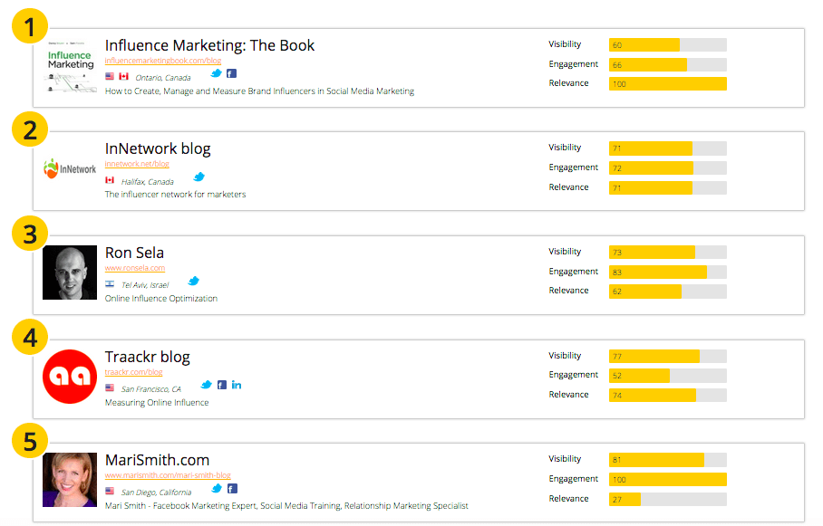
Task: Select the Traackr red logo thumbnail
Action: [70, 377]
